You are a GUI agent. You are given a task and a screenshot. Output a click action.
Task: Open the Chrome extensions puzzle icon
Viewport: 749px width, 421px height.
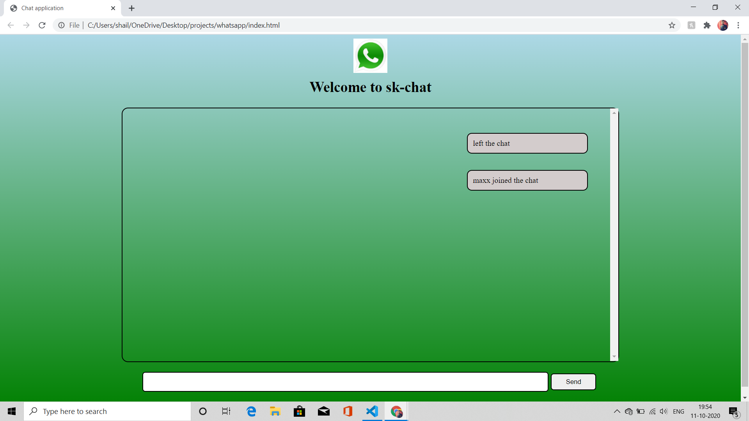click(707, 25)
